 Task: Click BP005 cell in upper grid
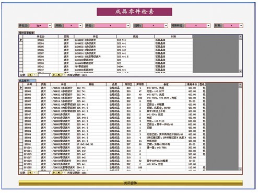tap(41, 47)
